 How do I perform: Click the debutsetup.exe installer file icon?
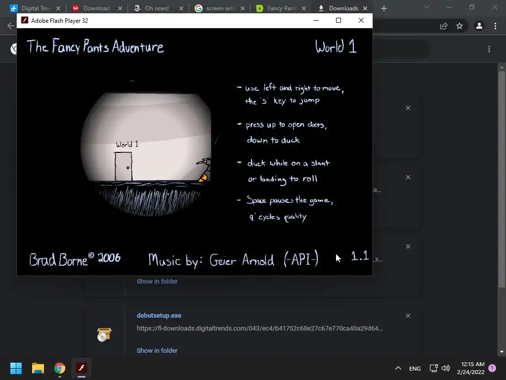pos(104,334)
